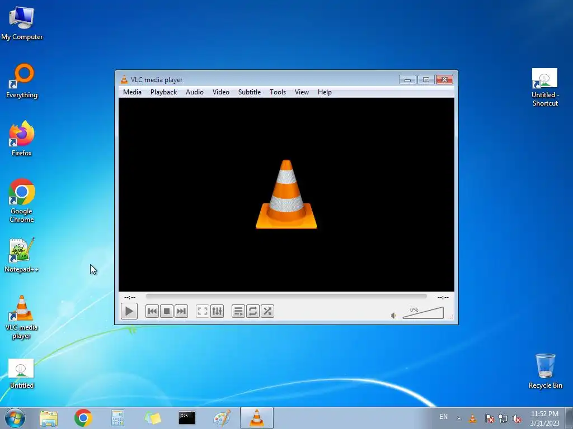Select the Firefox desktop shortcut

(22, 139)
